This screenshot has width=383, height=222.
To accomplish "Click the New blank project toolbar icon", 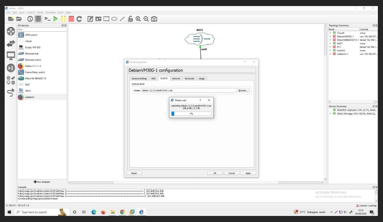I will [x=11, y=19].
